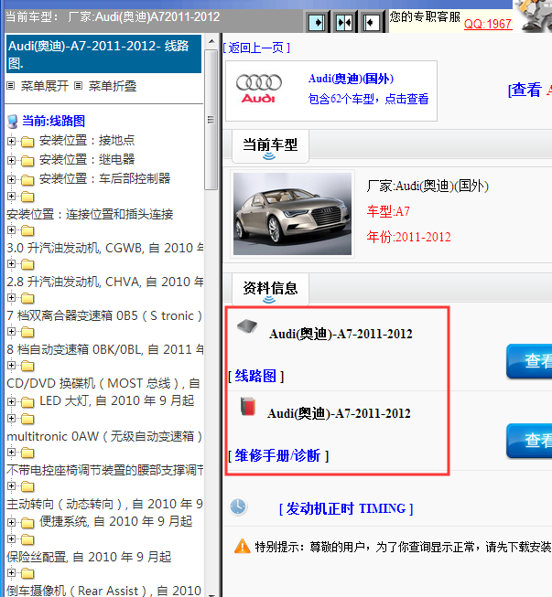
Task: Click the computer icon beside 当前:线路图
Action: (x=13, y=122)
